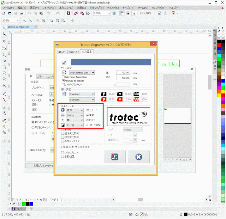
Task: Open the 600dpi resolution dropdown
Action: [75, 115]
